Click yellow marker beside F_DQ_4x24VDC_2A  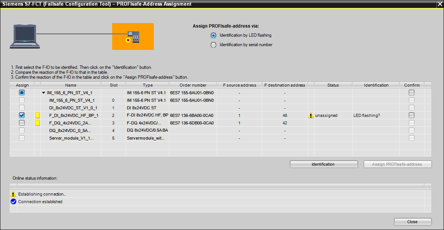[x=38, y=123]
